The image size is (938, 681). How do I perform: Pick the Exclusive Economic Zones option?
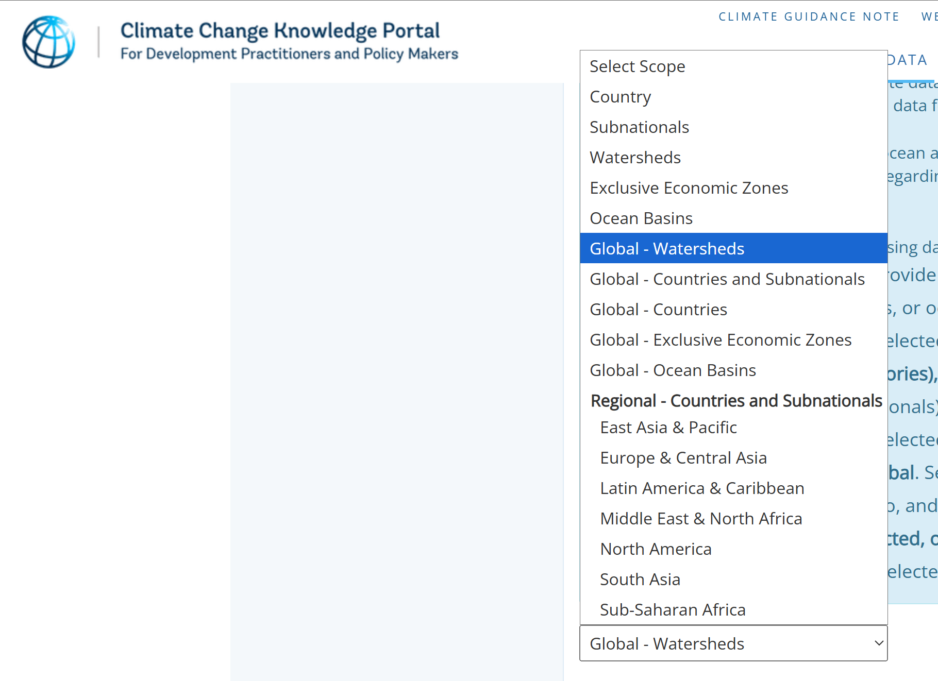pyautogui.click(x=689, y=188)
